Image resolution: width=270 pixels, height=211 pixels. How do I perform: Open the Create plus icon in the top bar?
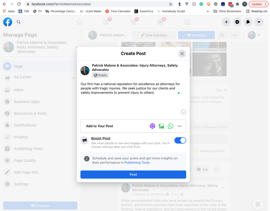point(226,22)
